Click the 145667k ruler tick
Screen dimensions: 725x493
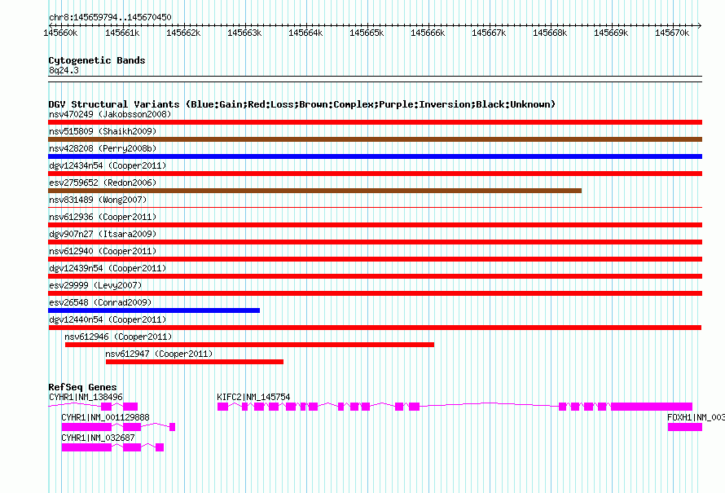pos(488,33)
